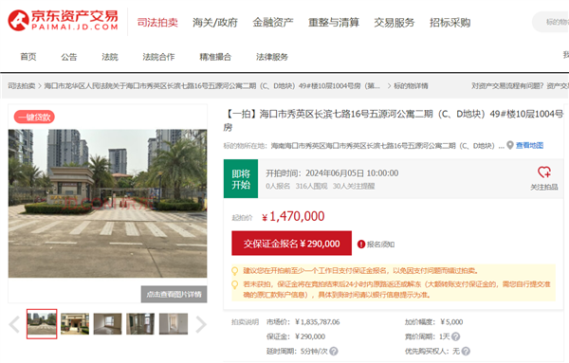Click 点击查看图片详情 button
The width and height of the screenshot is (569, 363).
click(x=174, y=294)
